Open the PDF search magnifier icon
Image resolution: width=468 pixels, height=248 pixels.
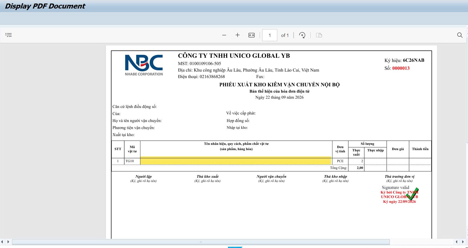(x=460, y=35)
